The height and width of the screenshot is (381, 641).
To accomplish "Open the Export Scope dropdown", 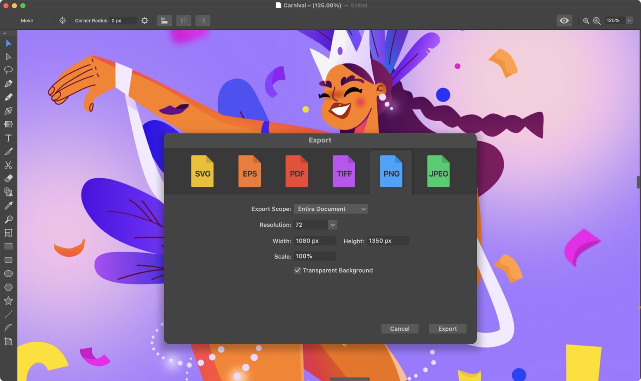I will (331, 209).
